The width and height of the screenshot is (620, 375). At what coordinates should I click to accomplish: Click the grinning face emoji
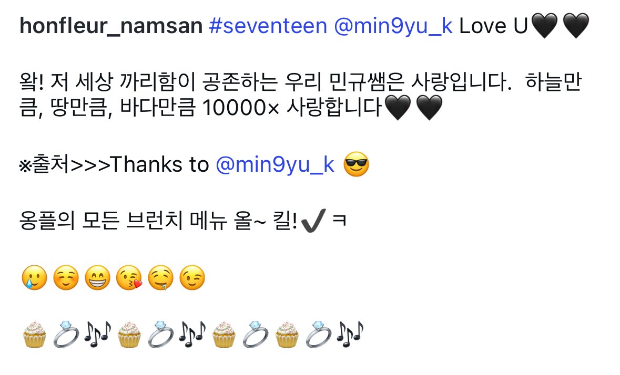tap(98, 278)
